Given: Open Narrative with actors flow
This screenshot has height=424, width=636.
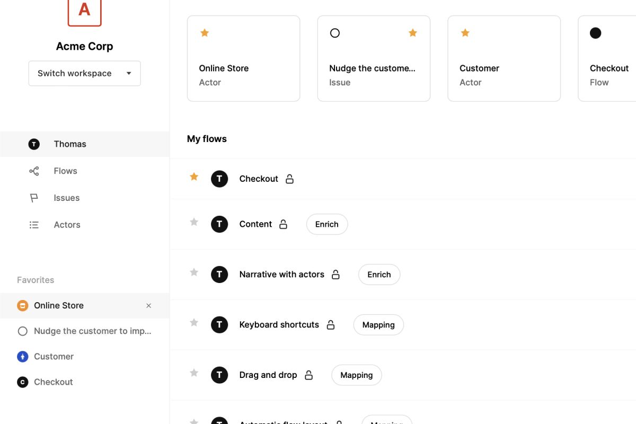Looking at the screenshot, I should click(x=282, y=275).
